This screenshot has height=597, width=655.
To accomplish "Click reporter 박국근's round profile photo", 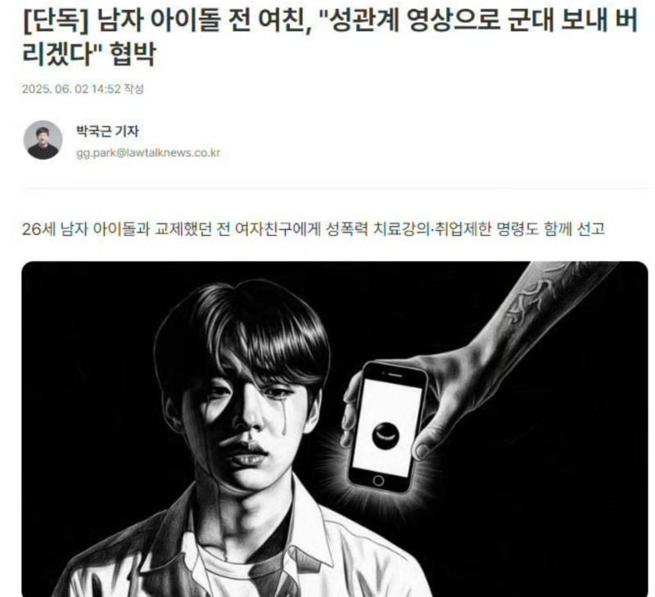I will [43, 140].
